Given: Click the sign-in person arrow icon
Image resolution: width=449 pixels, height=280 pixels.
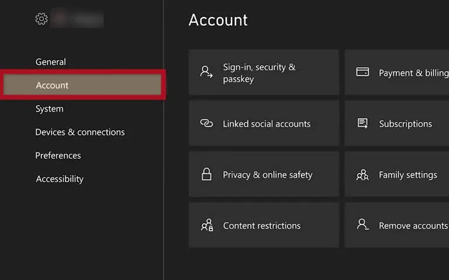Looking at the screenshot, I should click(x=206, y=72).
